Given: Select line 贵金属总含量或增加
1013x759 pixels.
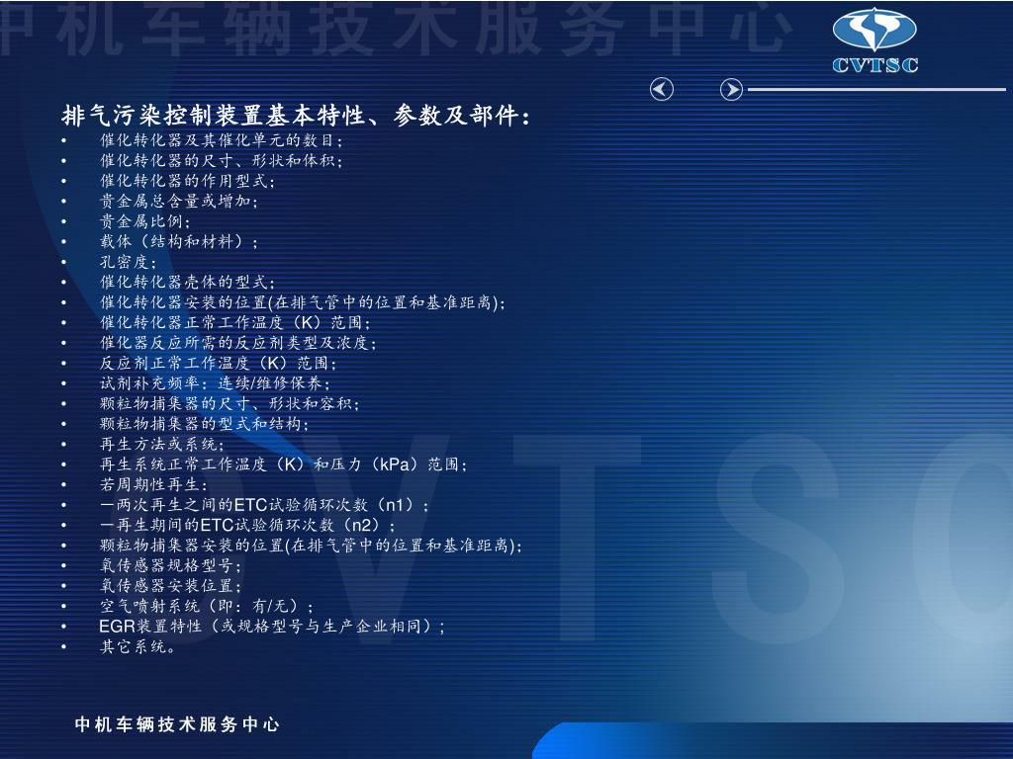Looking at the screenshot, I should [179, 201].
